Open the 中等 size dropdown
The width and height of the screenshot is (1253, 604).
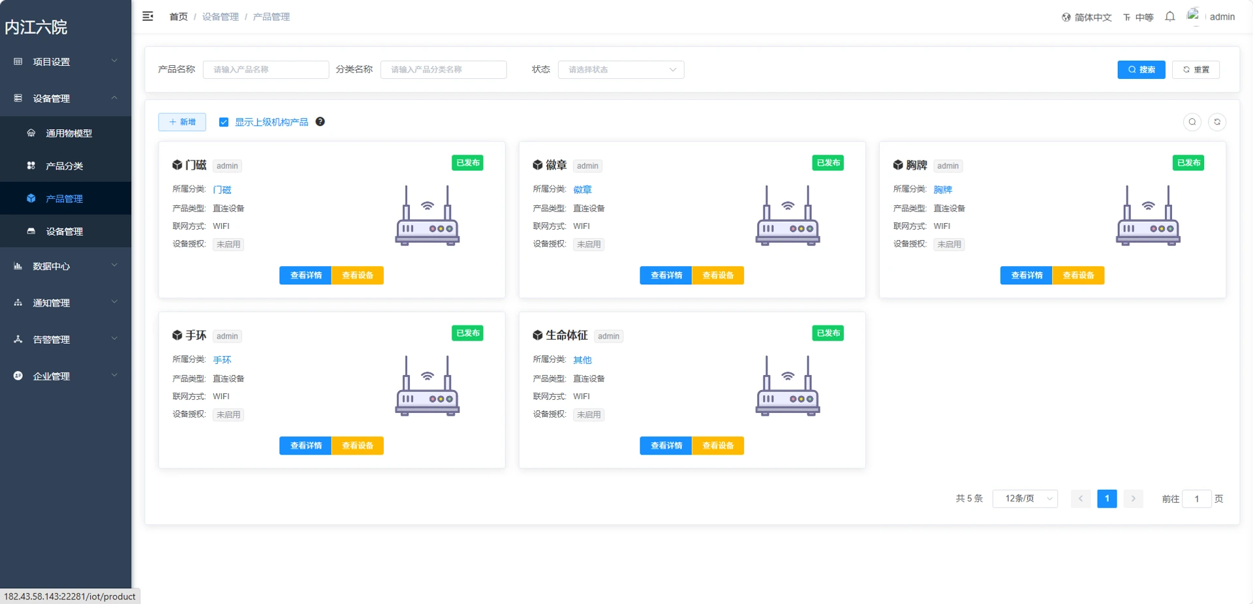tap(1138, 18)
